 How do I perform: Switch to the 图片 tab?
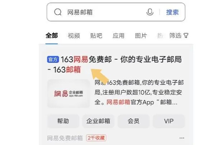(x=141, y=36)
